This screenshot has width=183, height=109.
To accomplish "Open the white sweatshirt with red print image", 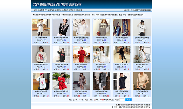I will click(41, 54).
